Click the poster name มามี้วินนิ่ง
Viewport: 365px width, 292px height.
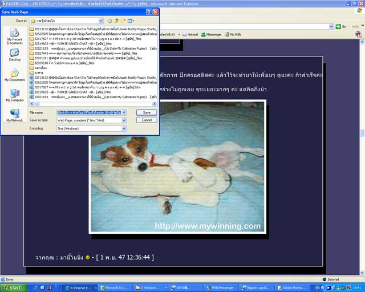(72, 257)
